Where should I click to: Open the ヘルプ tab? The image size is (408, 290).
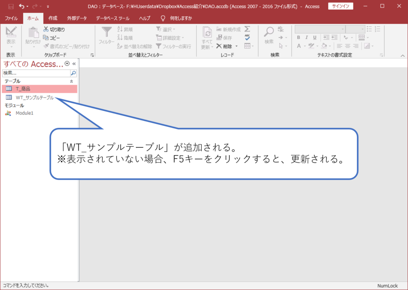tap(144, 18)
